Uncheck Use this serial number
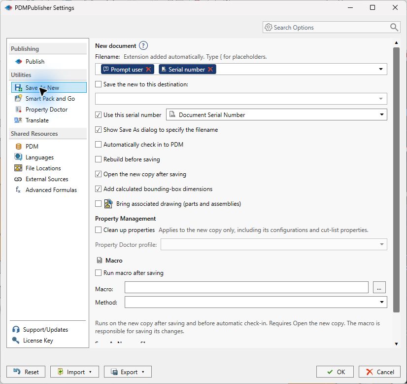Image resolution: width=407 pixels, height=384 pixels. coord(98,115)
